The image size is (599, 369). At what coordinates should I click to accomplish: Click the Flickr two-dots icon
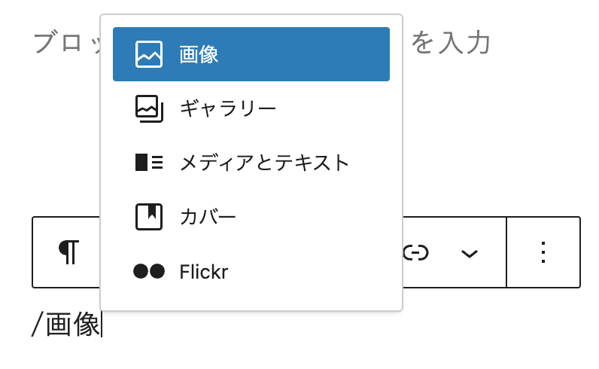(x=149, y=271)
